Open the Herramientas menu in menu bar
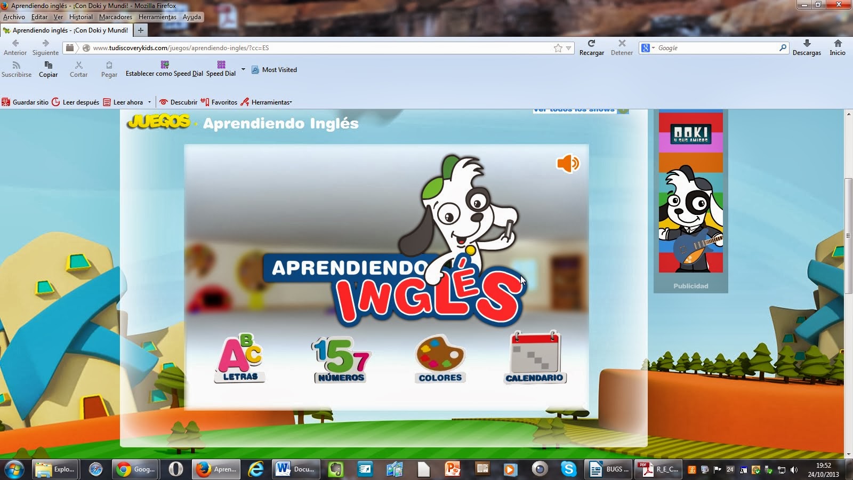Image resolution: width=853 pixels, height=480 pixels. 157,17
